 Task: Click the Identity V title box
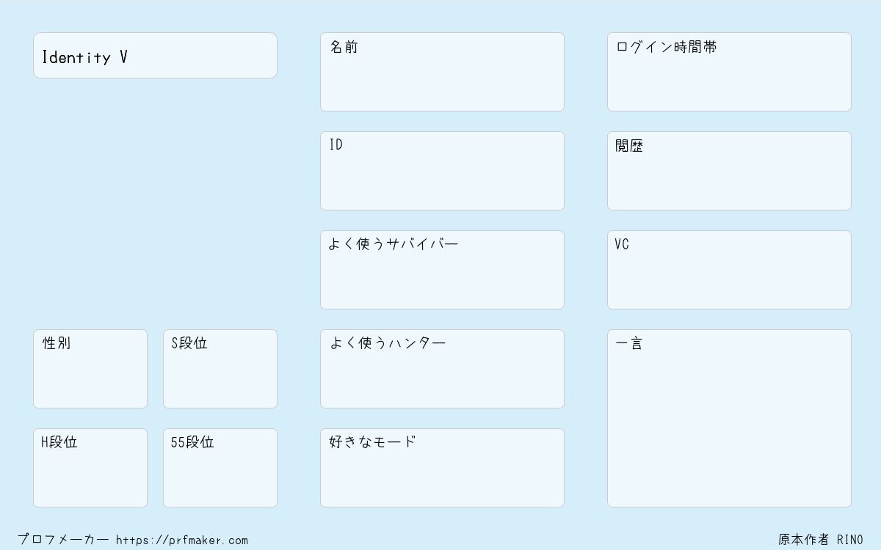[x=155, y=55]
